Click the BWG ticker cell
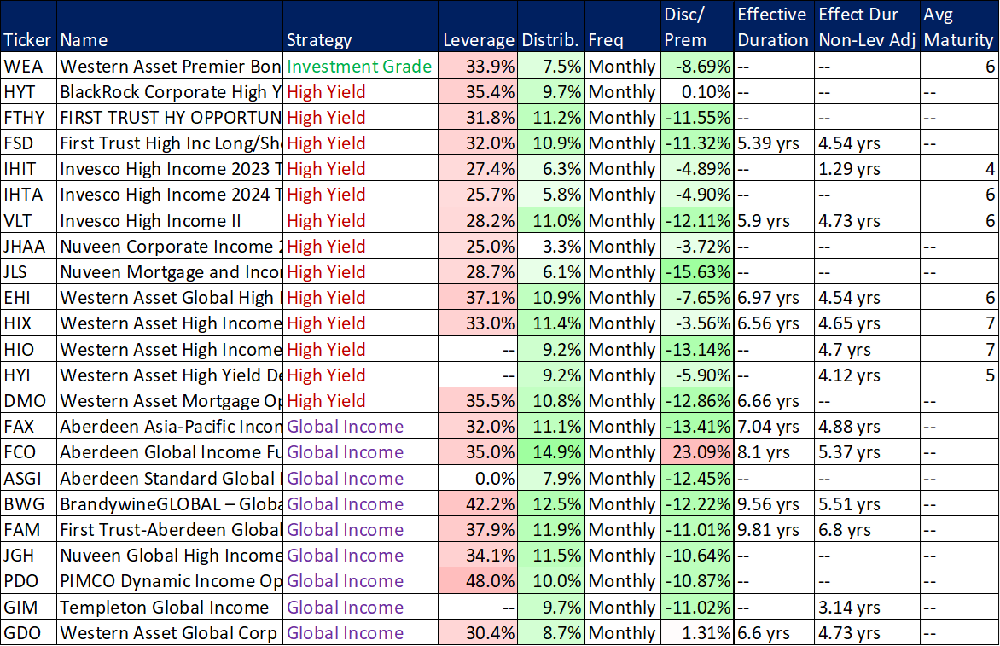The height and width of the screenshot is (646, 1000). point(28,503)
